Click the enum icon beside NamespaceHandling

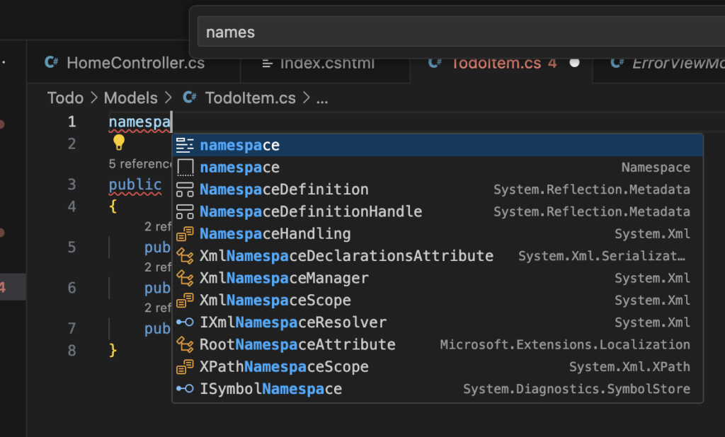[x=185, y=233]
